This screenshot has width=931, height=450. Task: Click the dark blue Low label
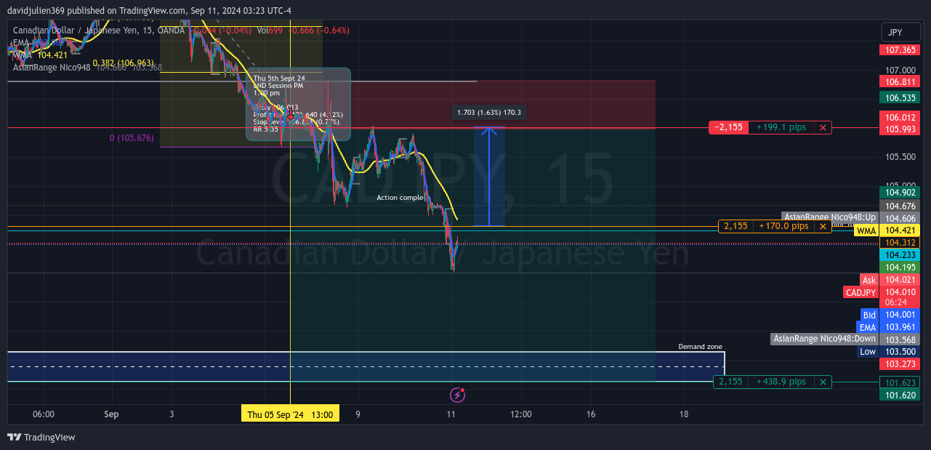pos(868,352)
